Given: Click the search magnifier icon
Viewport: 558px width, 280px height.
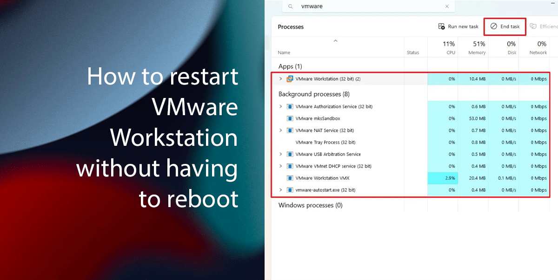Looking at the screenshot, I should tap(290, 7).
